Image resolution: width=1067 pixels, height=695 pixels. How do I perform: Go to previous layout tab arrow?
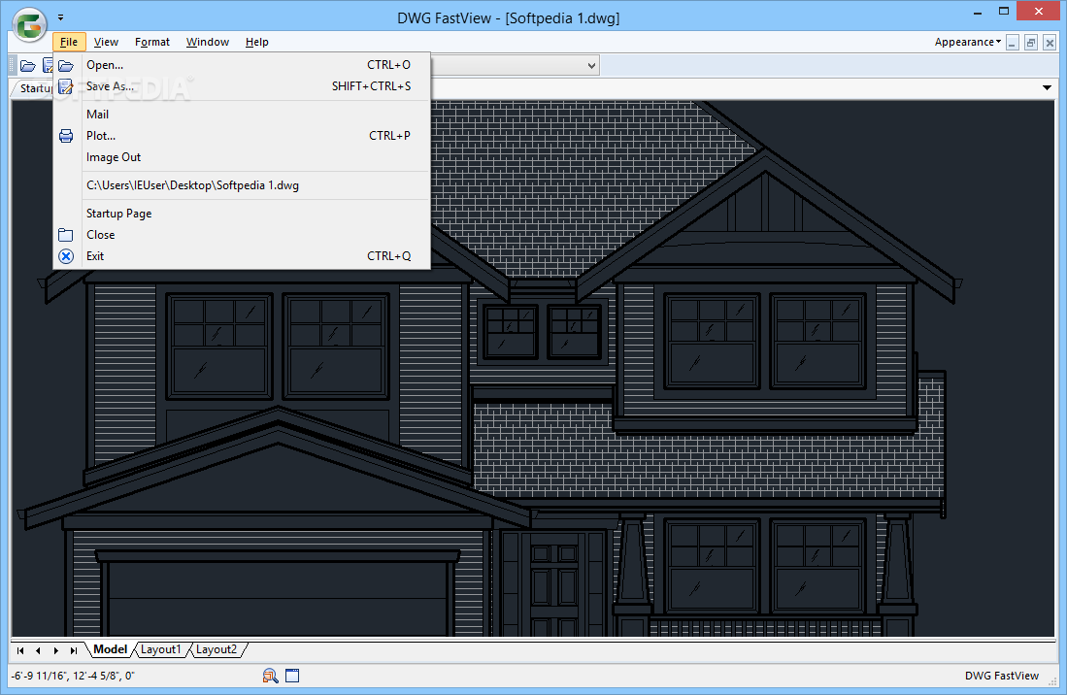pyautogui.click(x=38, y=650)
